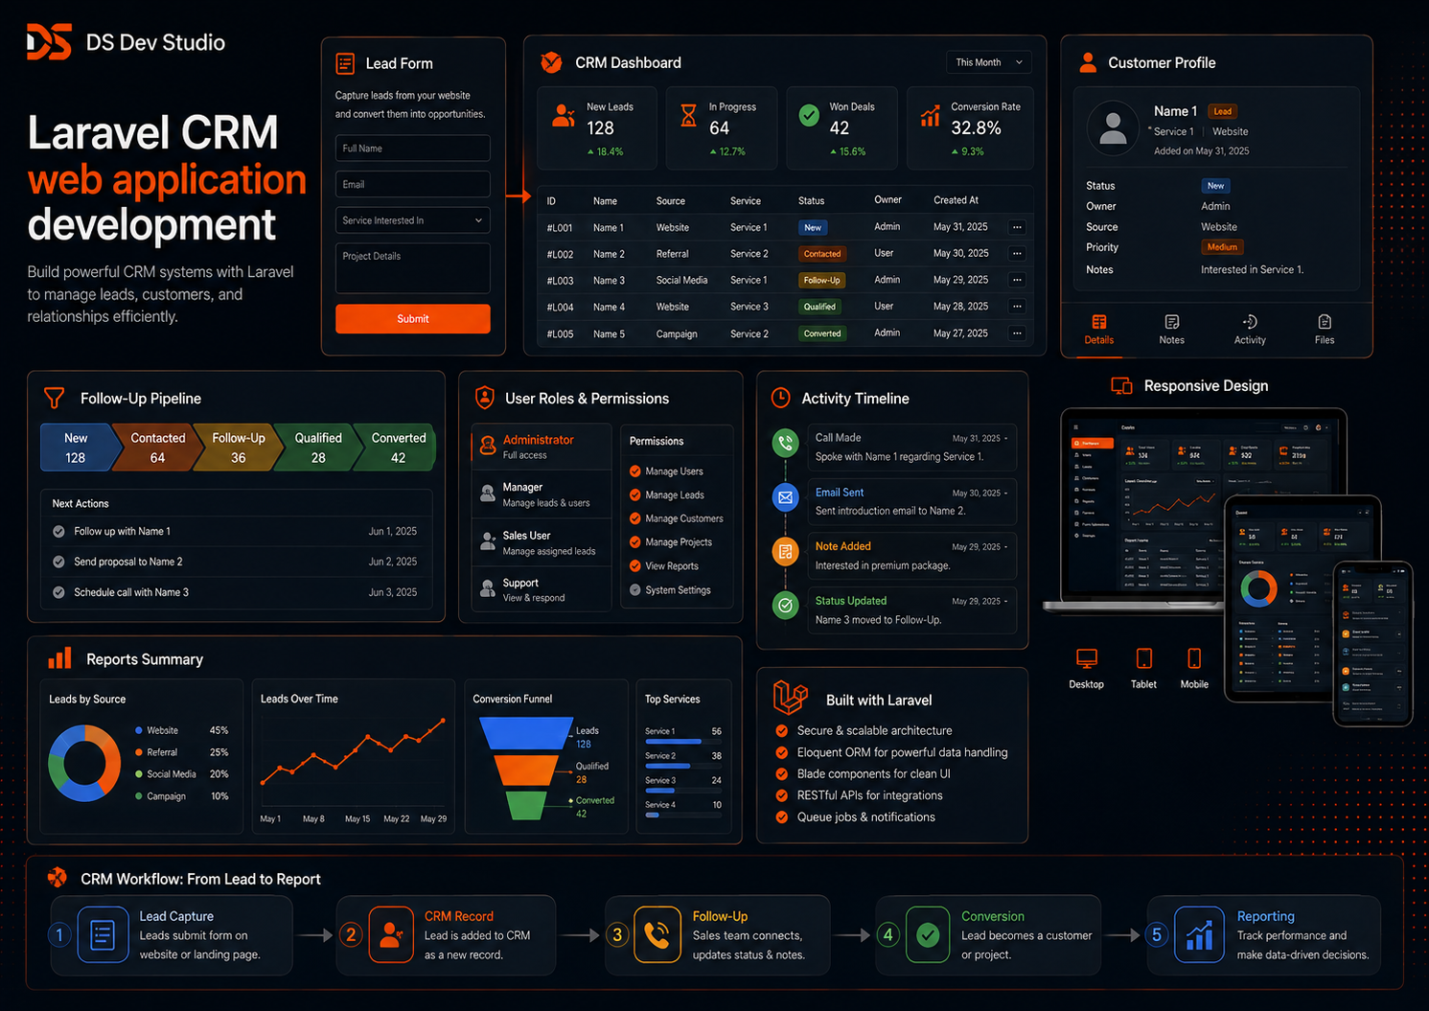Image resolution: width=1429 pixels, height=1011 pixels.
Task: Click the Won Deals checkmark icon
Action: pyautogui.click(x=809, y=115)
